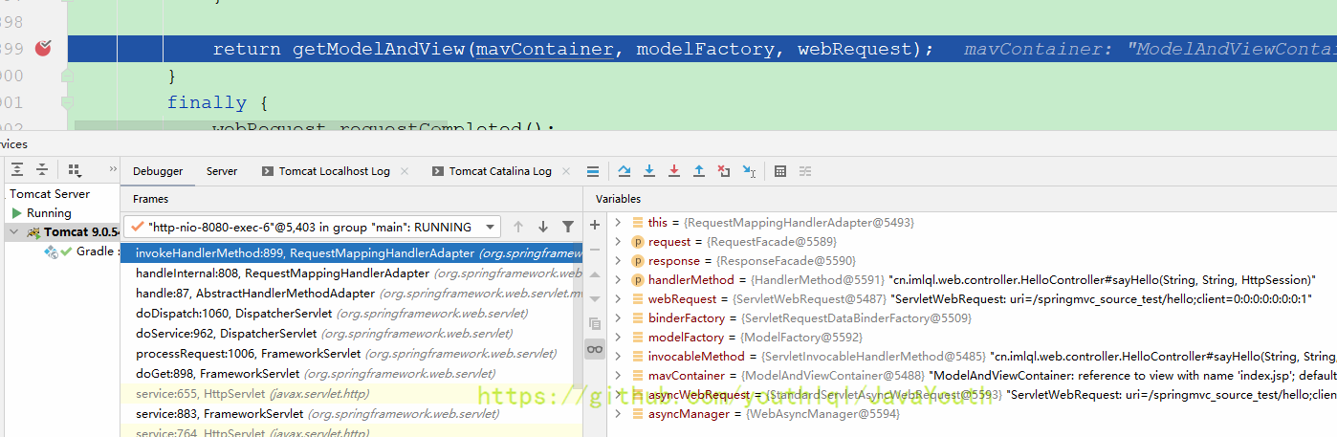Add a new watch with plus icon
The image size is (1337, 437).
[595, 225]
